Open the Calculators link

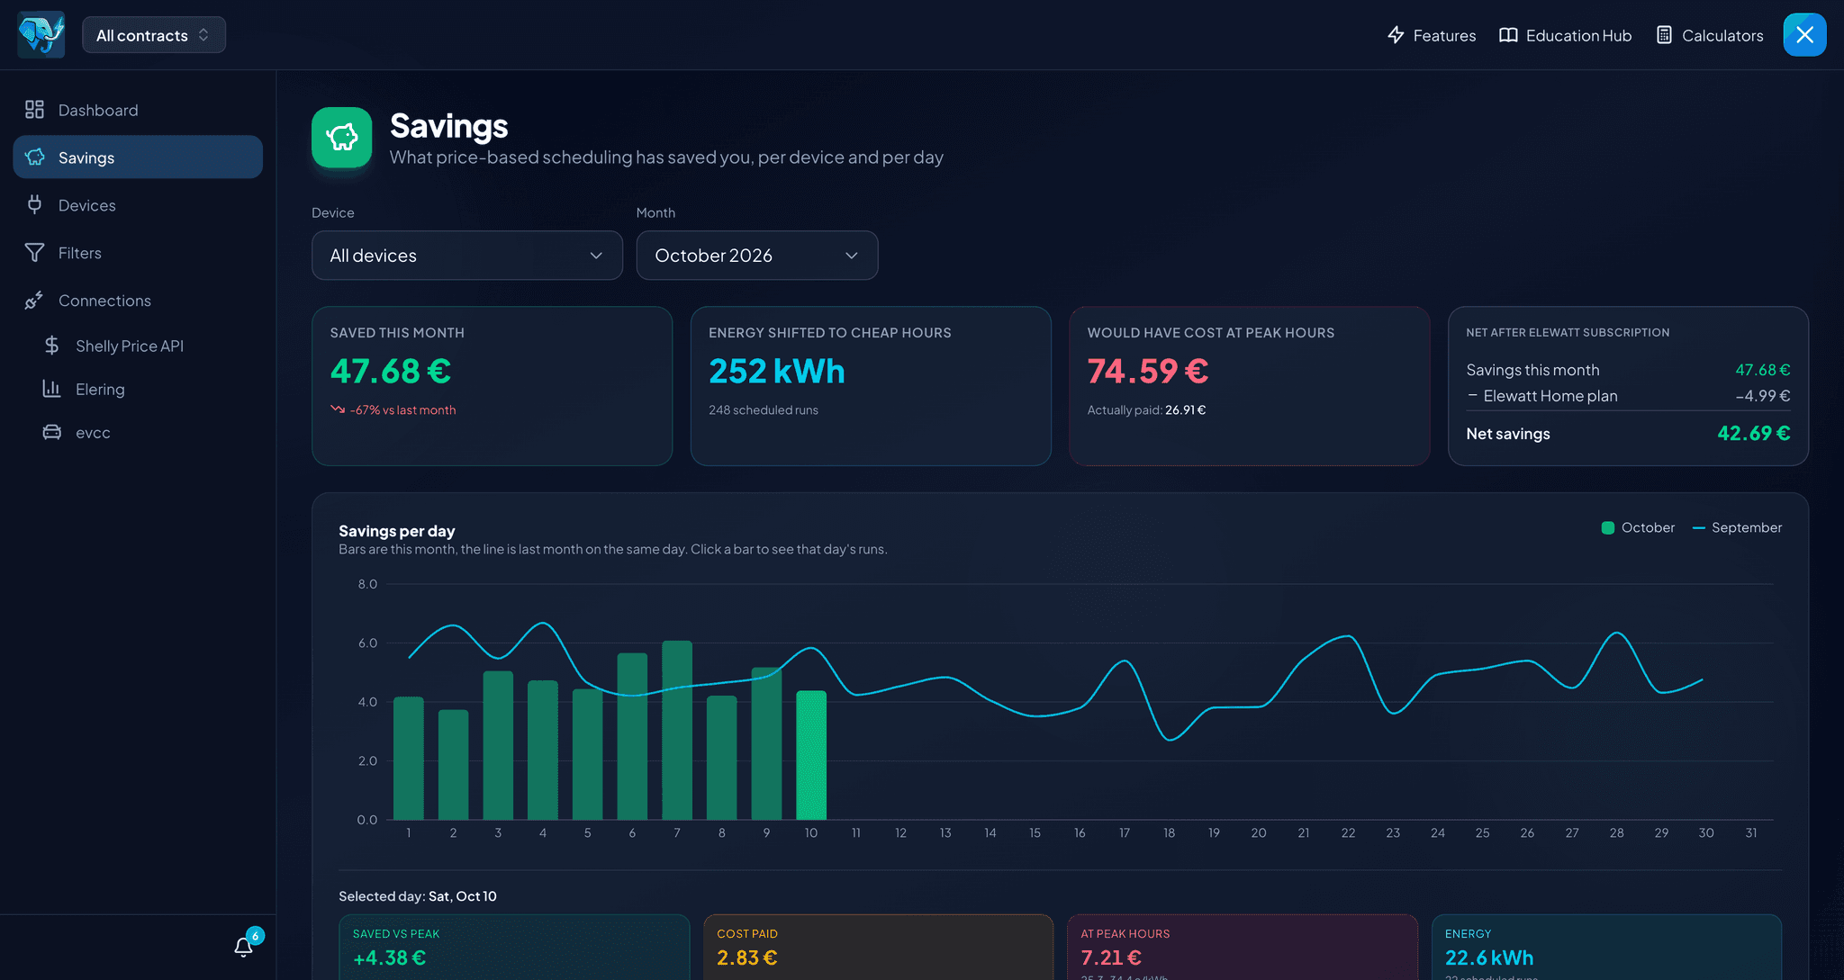tap(1709, 35)
